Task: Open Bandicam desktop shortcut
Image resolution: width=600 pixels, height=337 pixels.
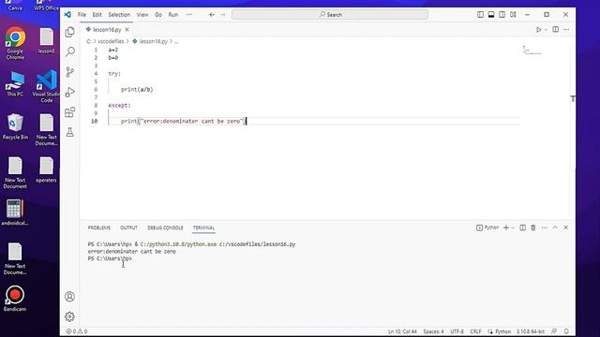Action: click(x=15, y=299)
